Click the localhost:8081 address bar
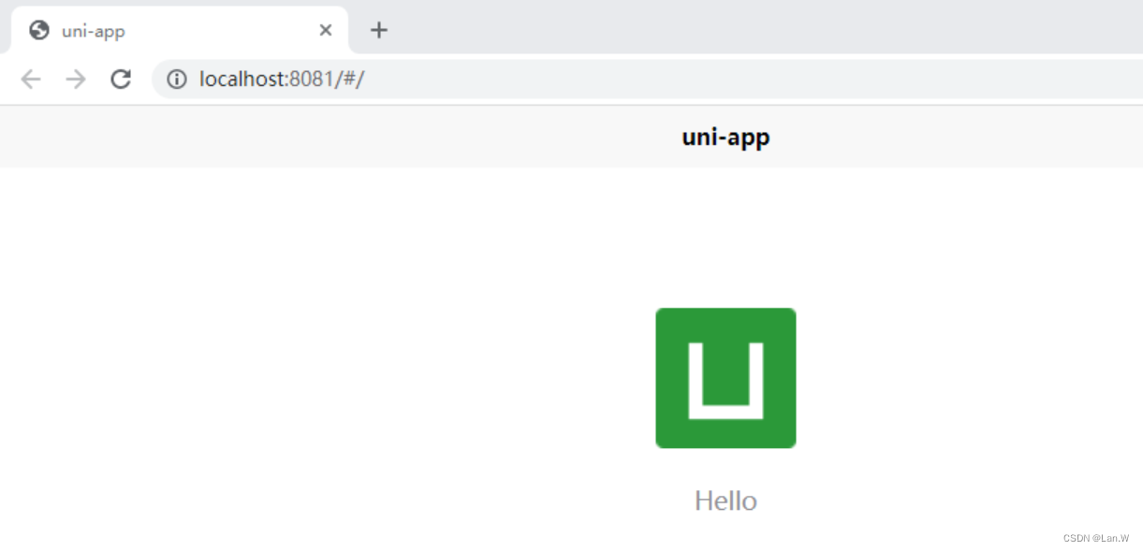Viewport: 1143px width, 551px height. [x=647, y=80]
